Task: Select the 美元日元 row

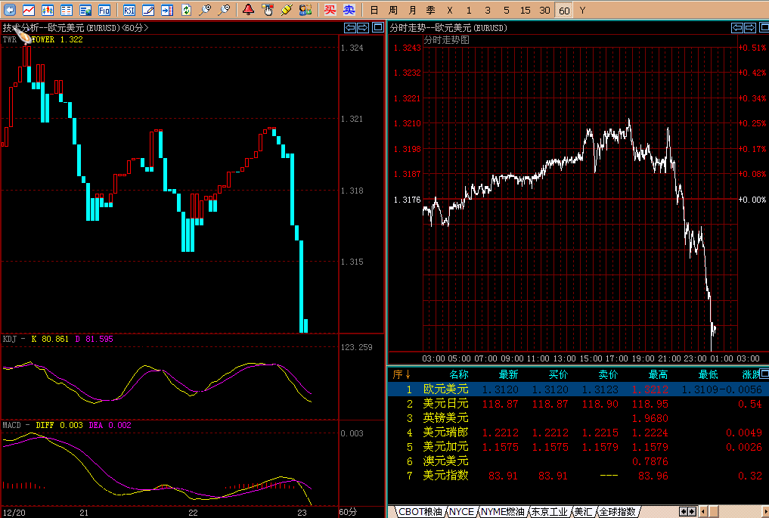Action: [x=445, y=404]
